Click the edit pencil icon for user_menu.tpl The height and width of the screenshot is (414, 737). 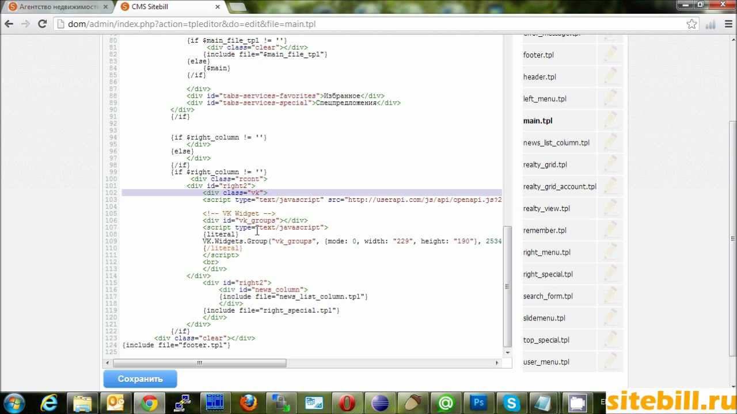(x=610, y=362)
